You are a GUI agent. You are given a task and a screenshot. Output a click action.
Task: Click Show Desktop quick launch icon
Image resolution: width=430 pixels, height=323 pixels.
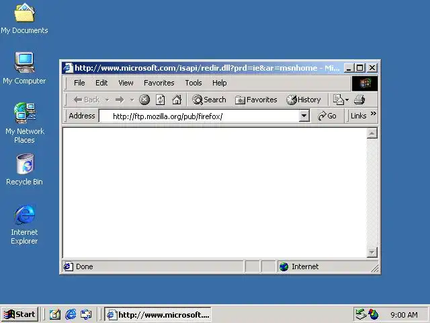(x=55, y=314)
